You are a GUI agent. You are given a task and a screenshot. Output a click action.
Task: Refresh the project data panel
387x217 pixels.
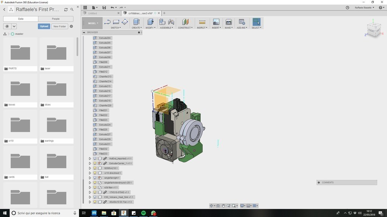[x=66, y=9]
